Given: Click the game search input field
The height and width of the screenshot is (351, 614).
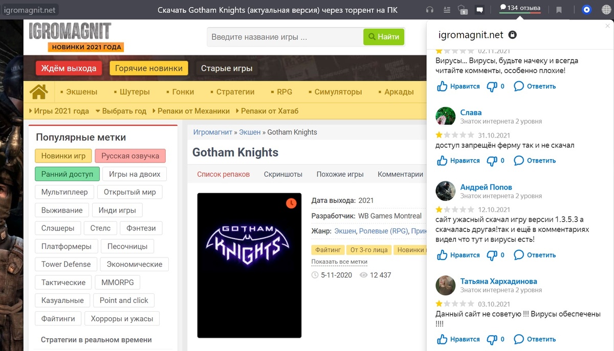Looking at the screenshot, I should pyautogui.click(x=285, y=37).
